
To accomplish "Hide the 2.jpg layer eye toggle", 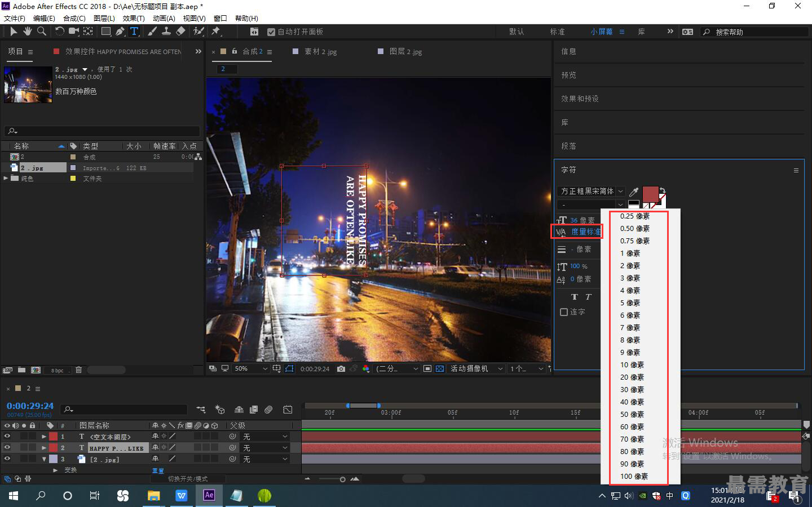I will (7, 459).
